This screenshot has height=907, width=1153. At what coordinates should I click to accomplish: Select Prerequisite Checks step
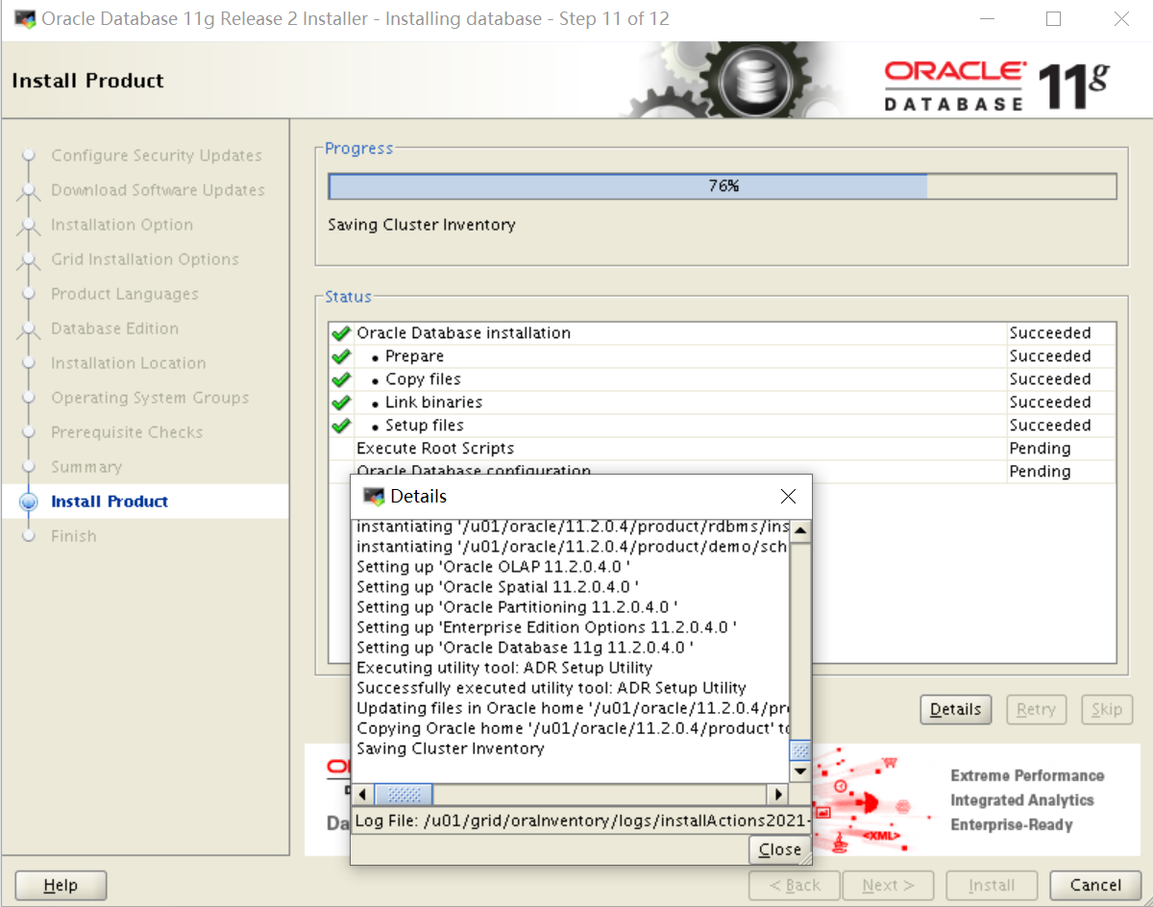pyautogui.click(x=127, y=432)
